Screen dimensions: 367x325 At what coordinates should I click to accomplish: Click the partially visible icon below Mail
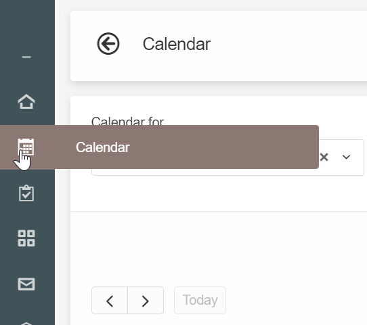tap(26, 324)
